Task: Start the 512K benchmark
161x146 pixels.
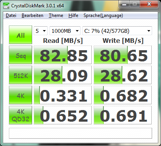Action: tap(21, 75)
